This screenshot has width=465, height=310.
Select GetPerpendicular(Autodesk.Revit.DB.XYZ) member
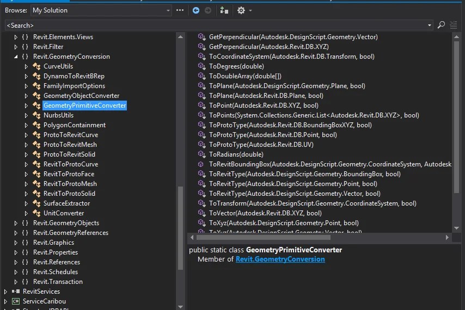(x=268, y=47)
